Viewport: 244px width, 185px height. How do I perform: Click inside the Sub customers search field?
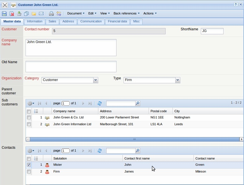click(x=121, y=103)
